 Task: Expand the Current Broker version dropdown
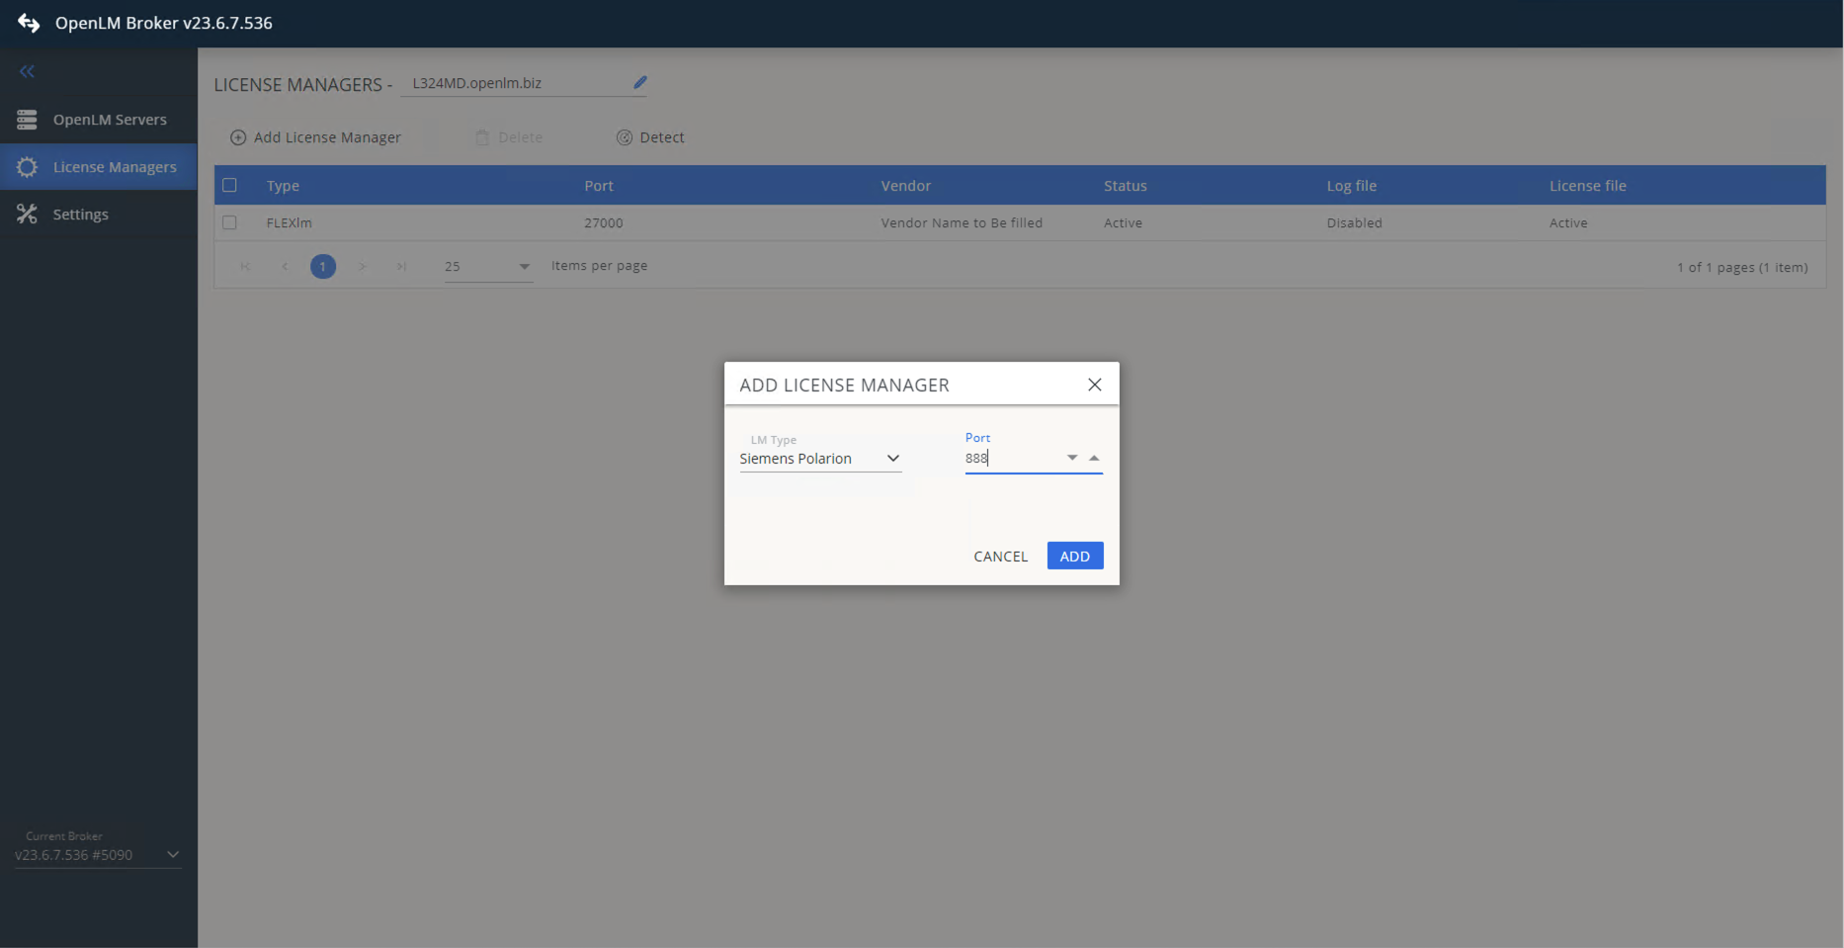click(x=173, y=854)
